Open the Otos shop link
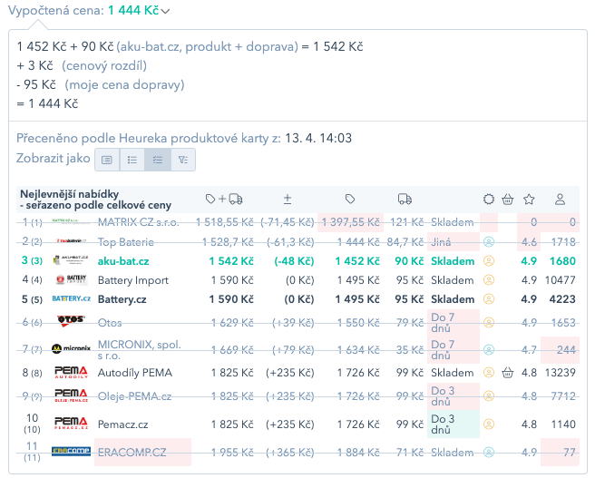 click(x=110, y=323)
